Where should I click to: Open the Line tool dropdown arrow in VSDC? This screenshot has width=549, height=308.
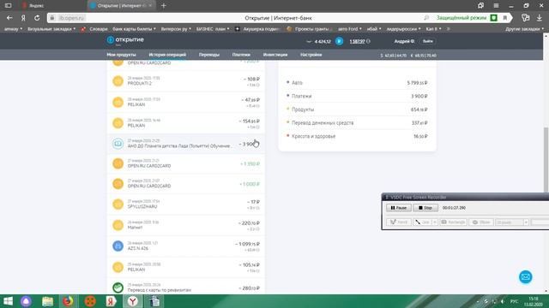click(435, 222)
